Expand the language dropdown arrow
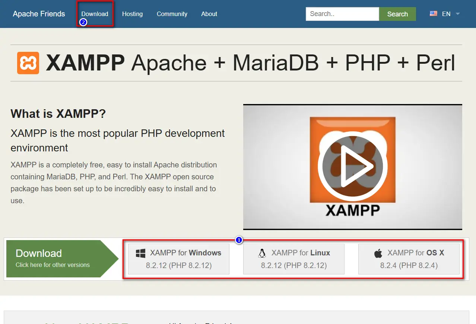Screen dimensions: 476x324 point(458,14)
